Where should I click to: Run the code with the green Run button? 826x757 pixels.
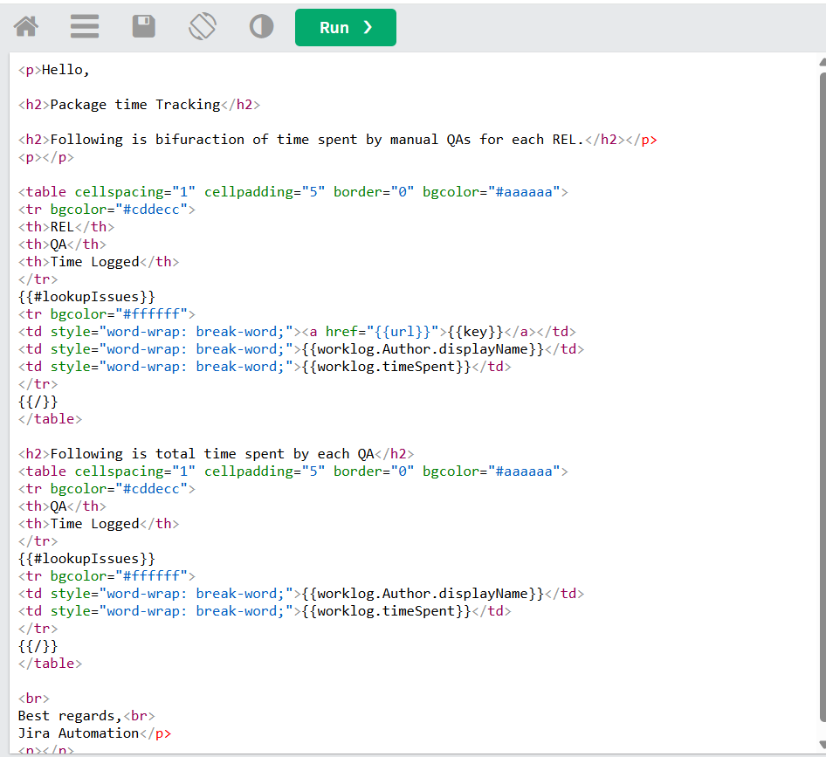click(346, 27)
